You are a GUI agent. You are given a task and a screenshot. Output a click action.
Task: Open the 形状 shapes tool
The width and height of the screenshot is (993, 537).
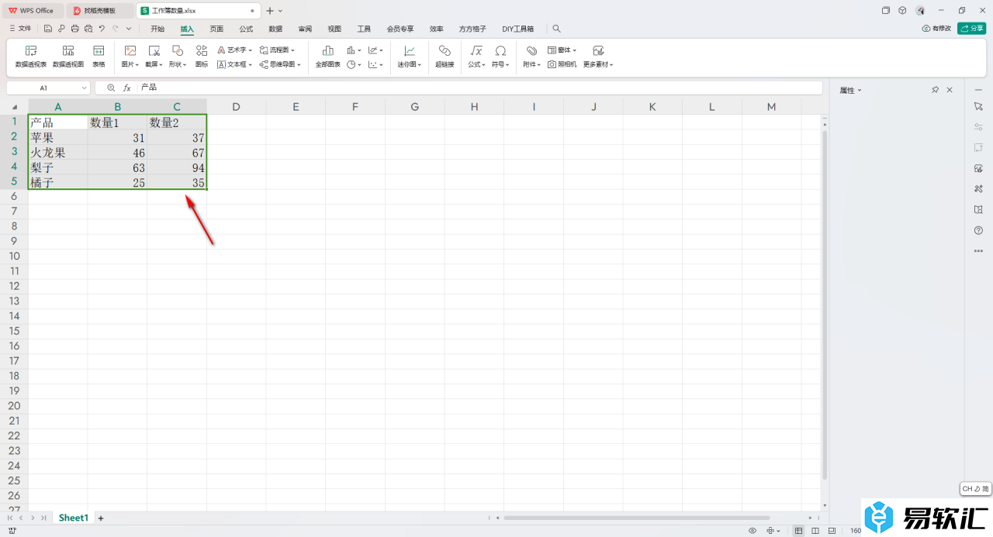pyautogui.click(x=178, y=56)
